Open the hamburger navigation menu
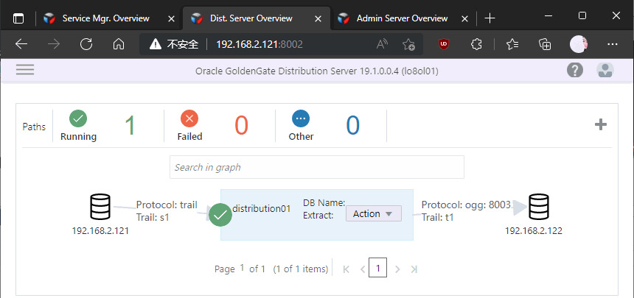Image resolution: width=634 pixels, height=298 pixels. pos(25,70)
